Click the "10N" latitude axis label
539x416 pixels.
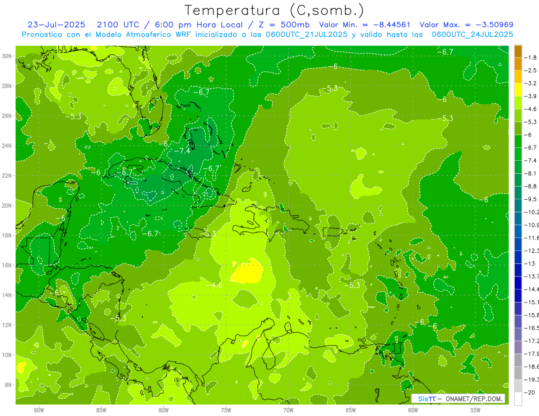8,355
